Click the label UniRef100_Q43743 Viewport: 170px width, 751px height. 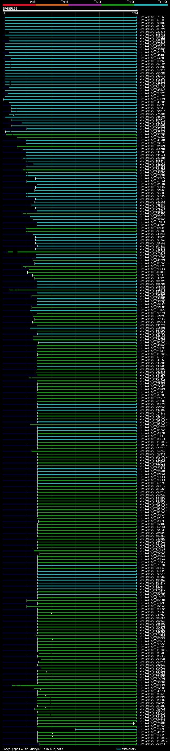coord(152,90)
